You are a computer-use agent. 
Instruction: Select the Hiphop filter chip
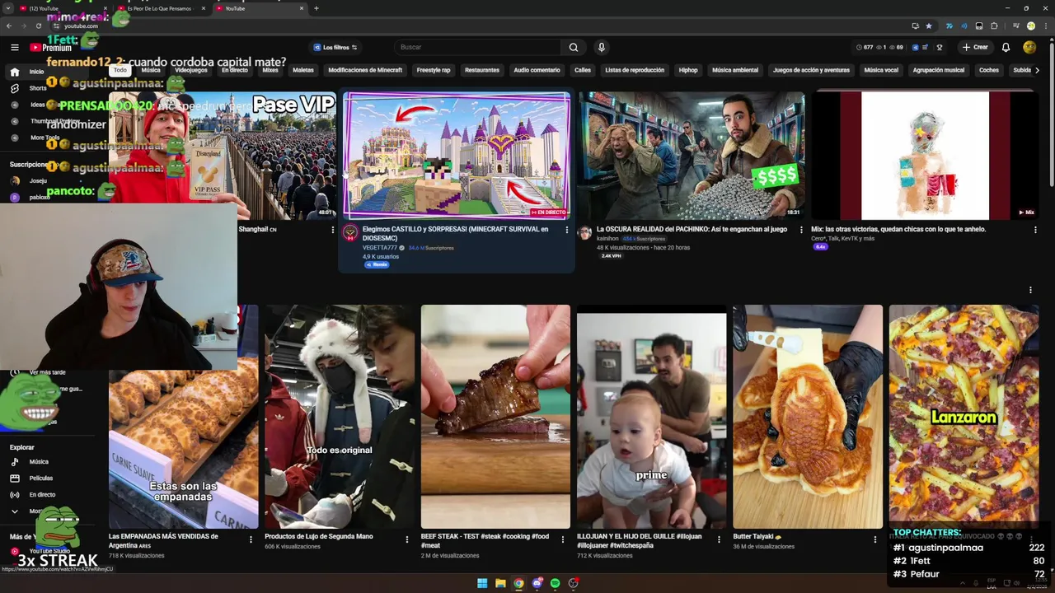click(688, 70)
